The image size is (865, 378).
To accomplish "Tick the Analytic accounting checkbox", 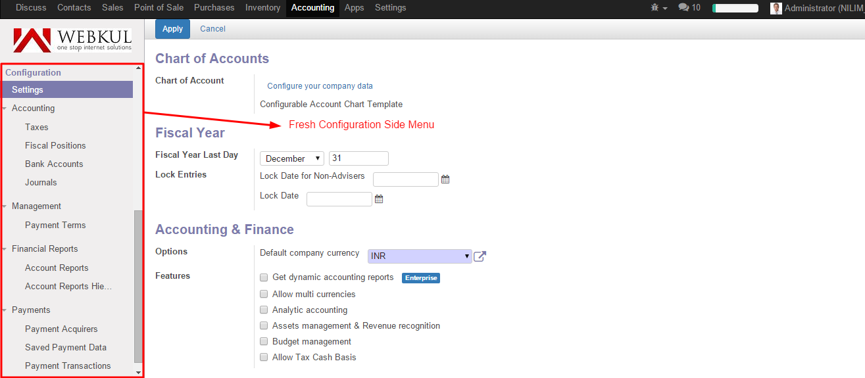I will tap(264, 310).
